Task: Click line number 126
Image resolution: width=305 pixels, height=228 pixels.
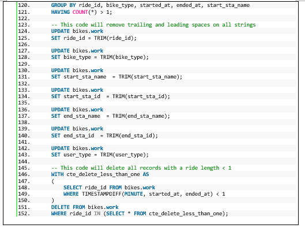Action: pos(24,44)
